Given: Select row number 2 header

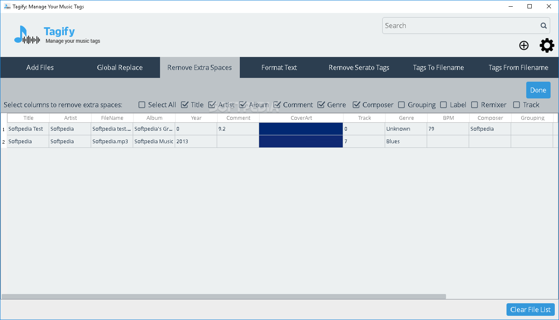Looking at the screenshot, I should (x=4, y=142).
